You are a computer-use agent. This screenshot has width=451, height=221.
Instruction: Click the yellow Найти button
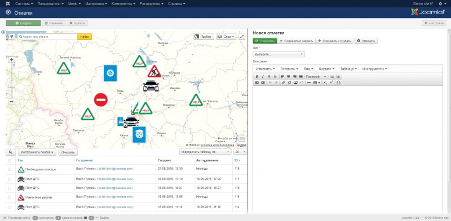85,37
